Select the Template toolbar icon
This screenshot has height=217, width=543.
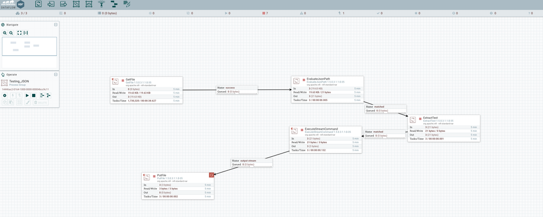[x=114, y=4]
